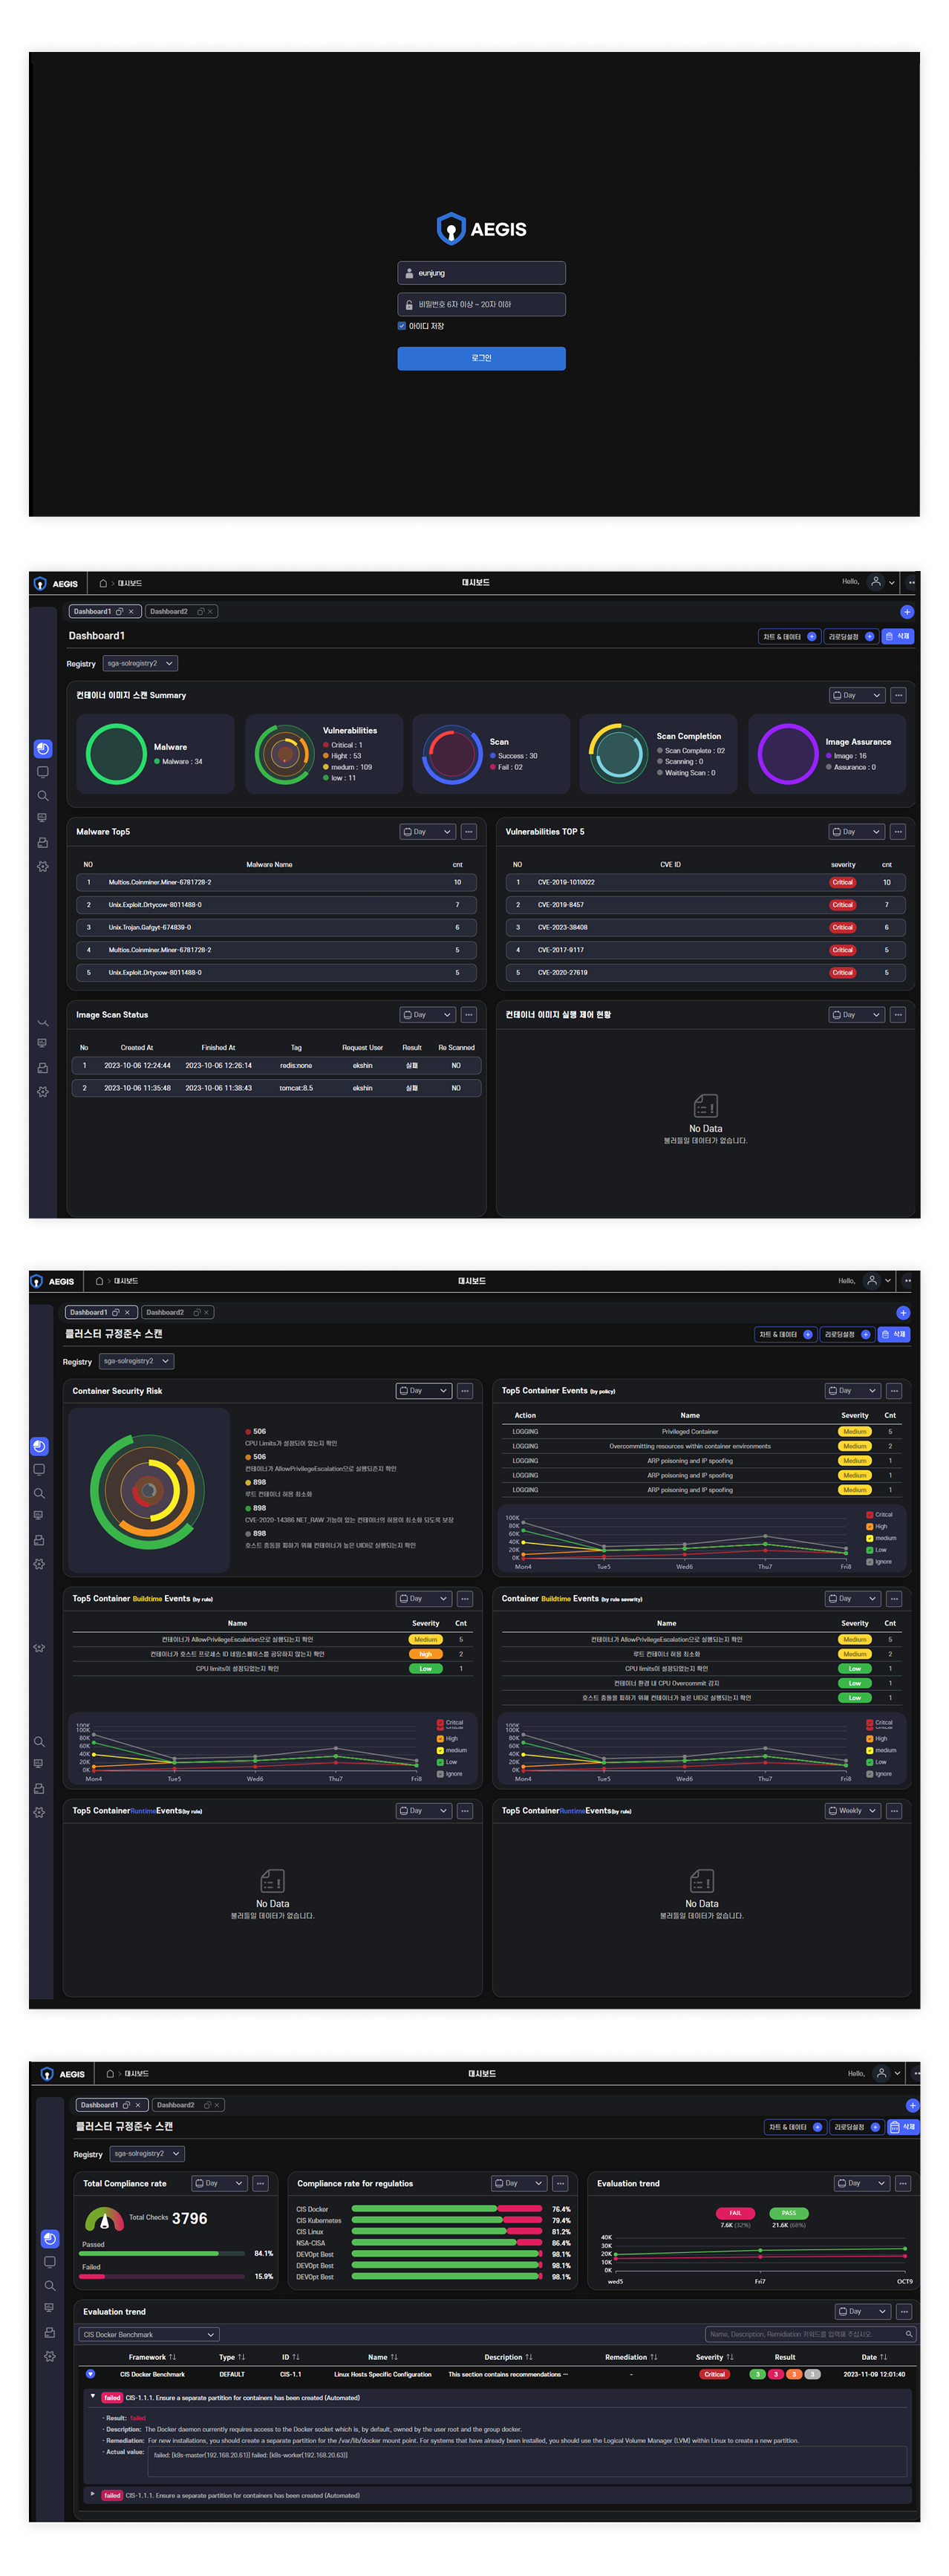Toggle the PASS legend pill in Evaluation trend

788,2213
